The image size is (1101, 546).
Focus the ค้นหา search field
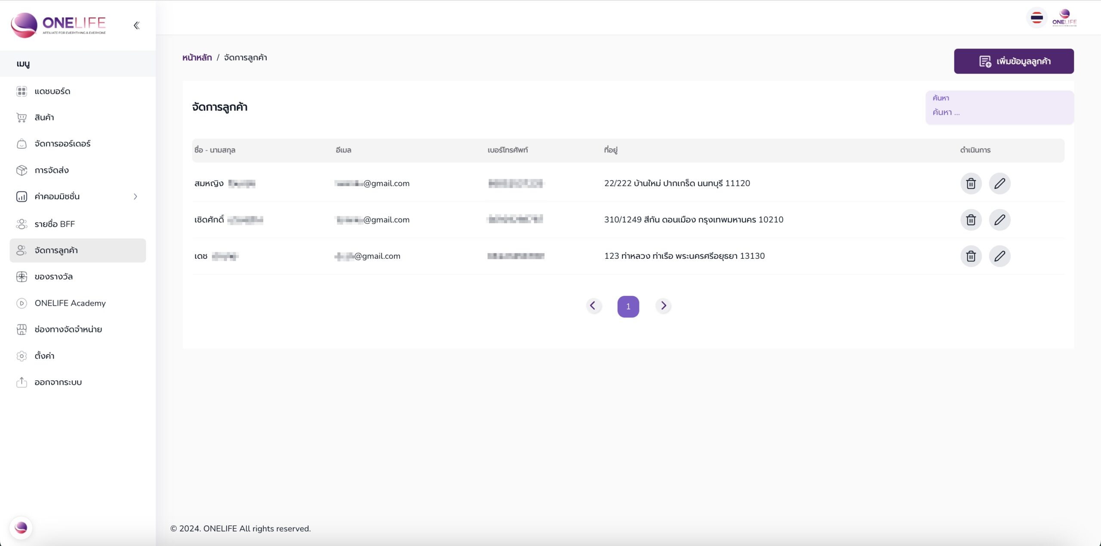click(x=999, y=112)
